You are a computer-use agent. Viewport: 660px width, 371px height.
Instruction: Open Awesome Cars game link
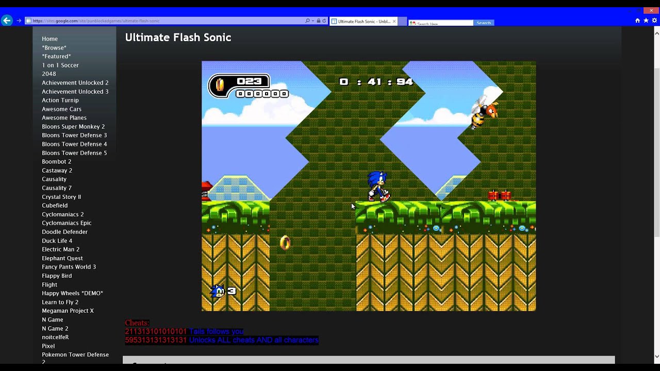(x=61, y=109)
